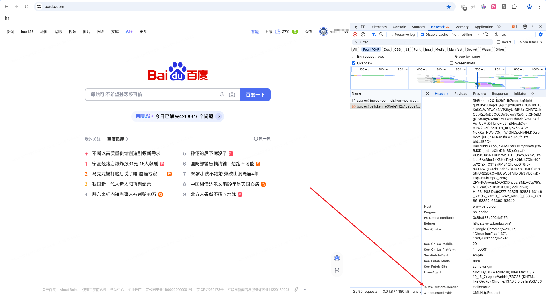Import a HAR file with the upload arrow

click(x=496, y=34)
